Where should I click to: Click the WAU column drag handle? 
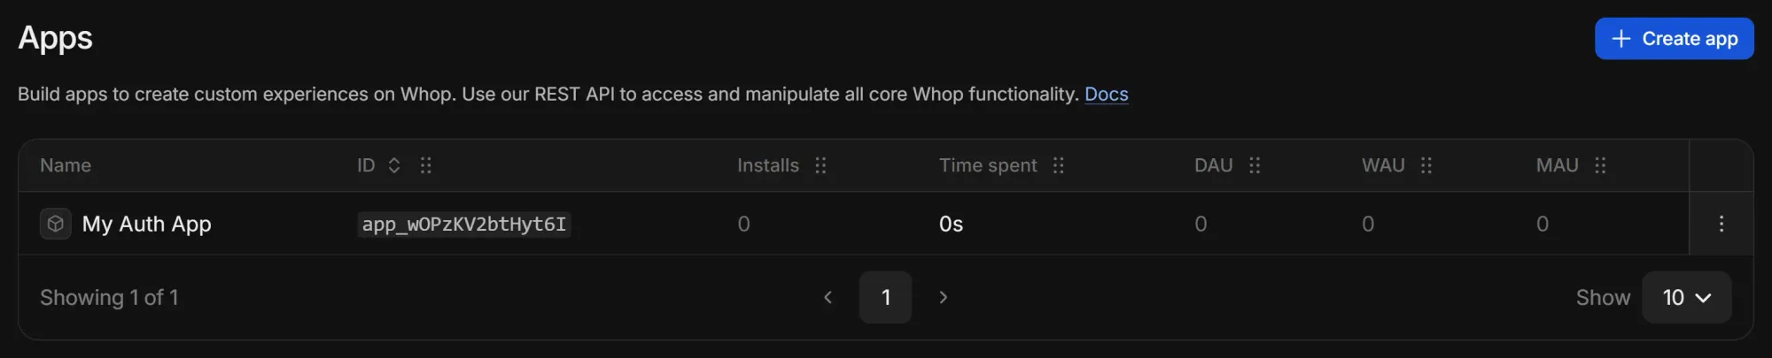point(1426,165)
